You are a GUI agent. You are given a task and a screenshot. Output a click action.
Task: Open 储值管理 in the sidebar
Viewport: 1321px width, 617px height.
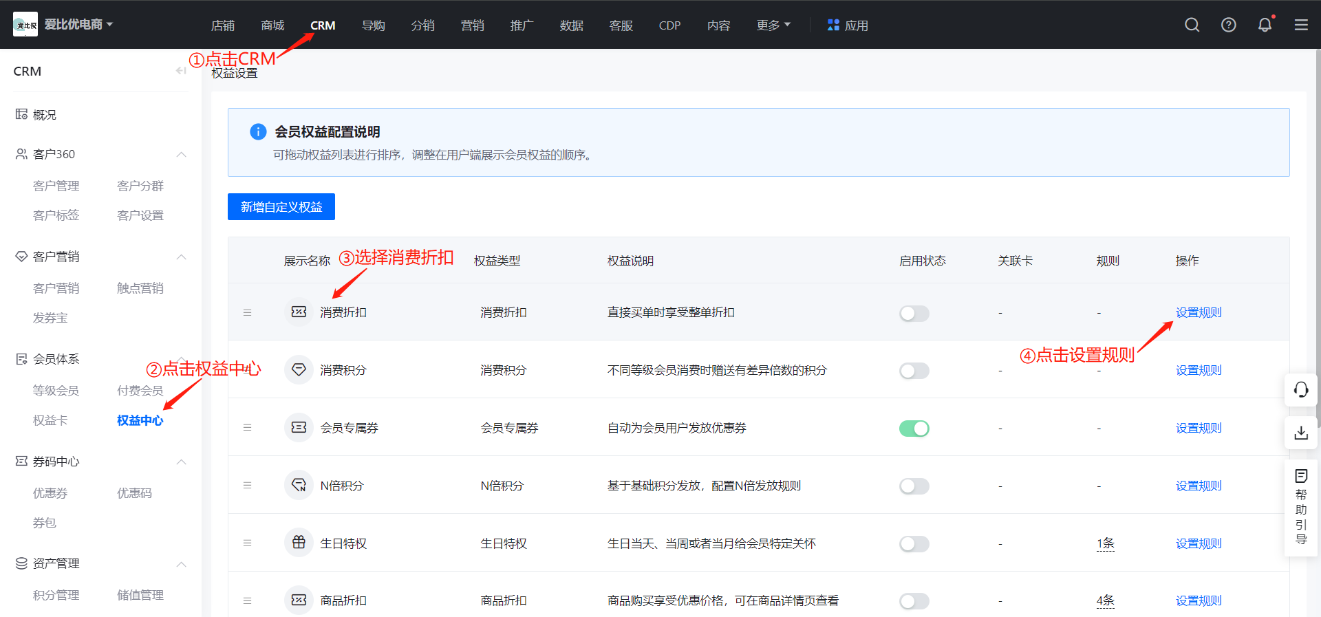click(x=140, y=595)
